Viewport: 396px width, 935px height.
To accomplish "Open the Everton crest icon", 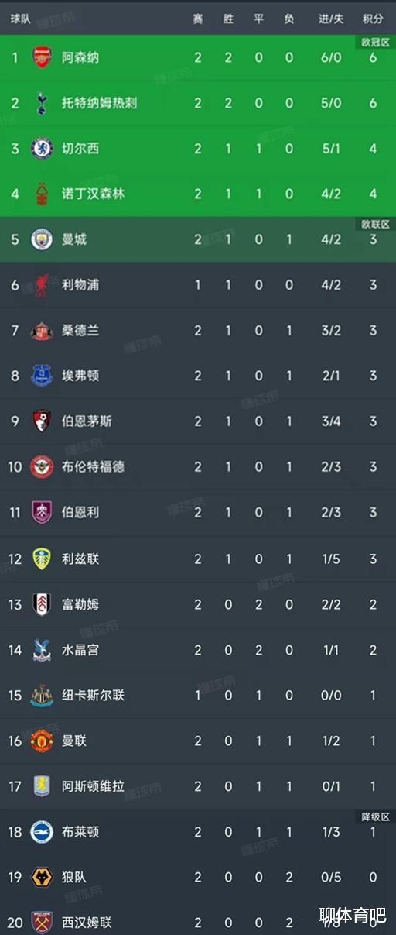I will (42, 376).
